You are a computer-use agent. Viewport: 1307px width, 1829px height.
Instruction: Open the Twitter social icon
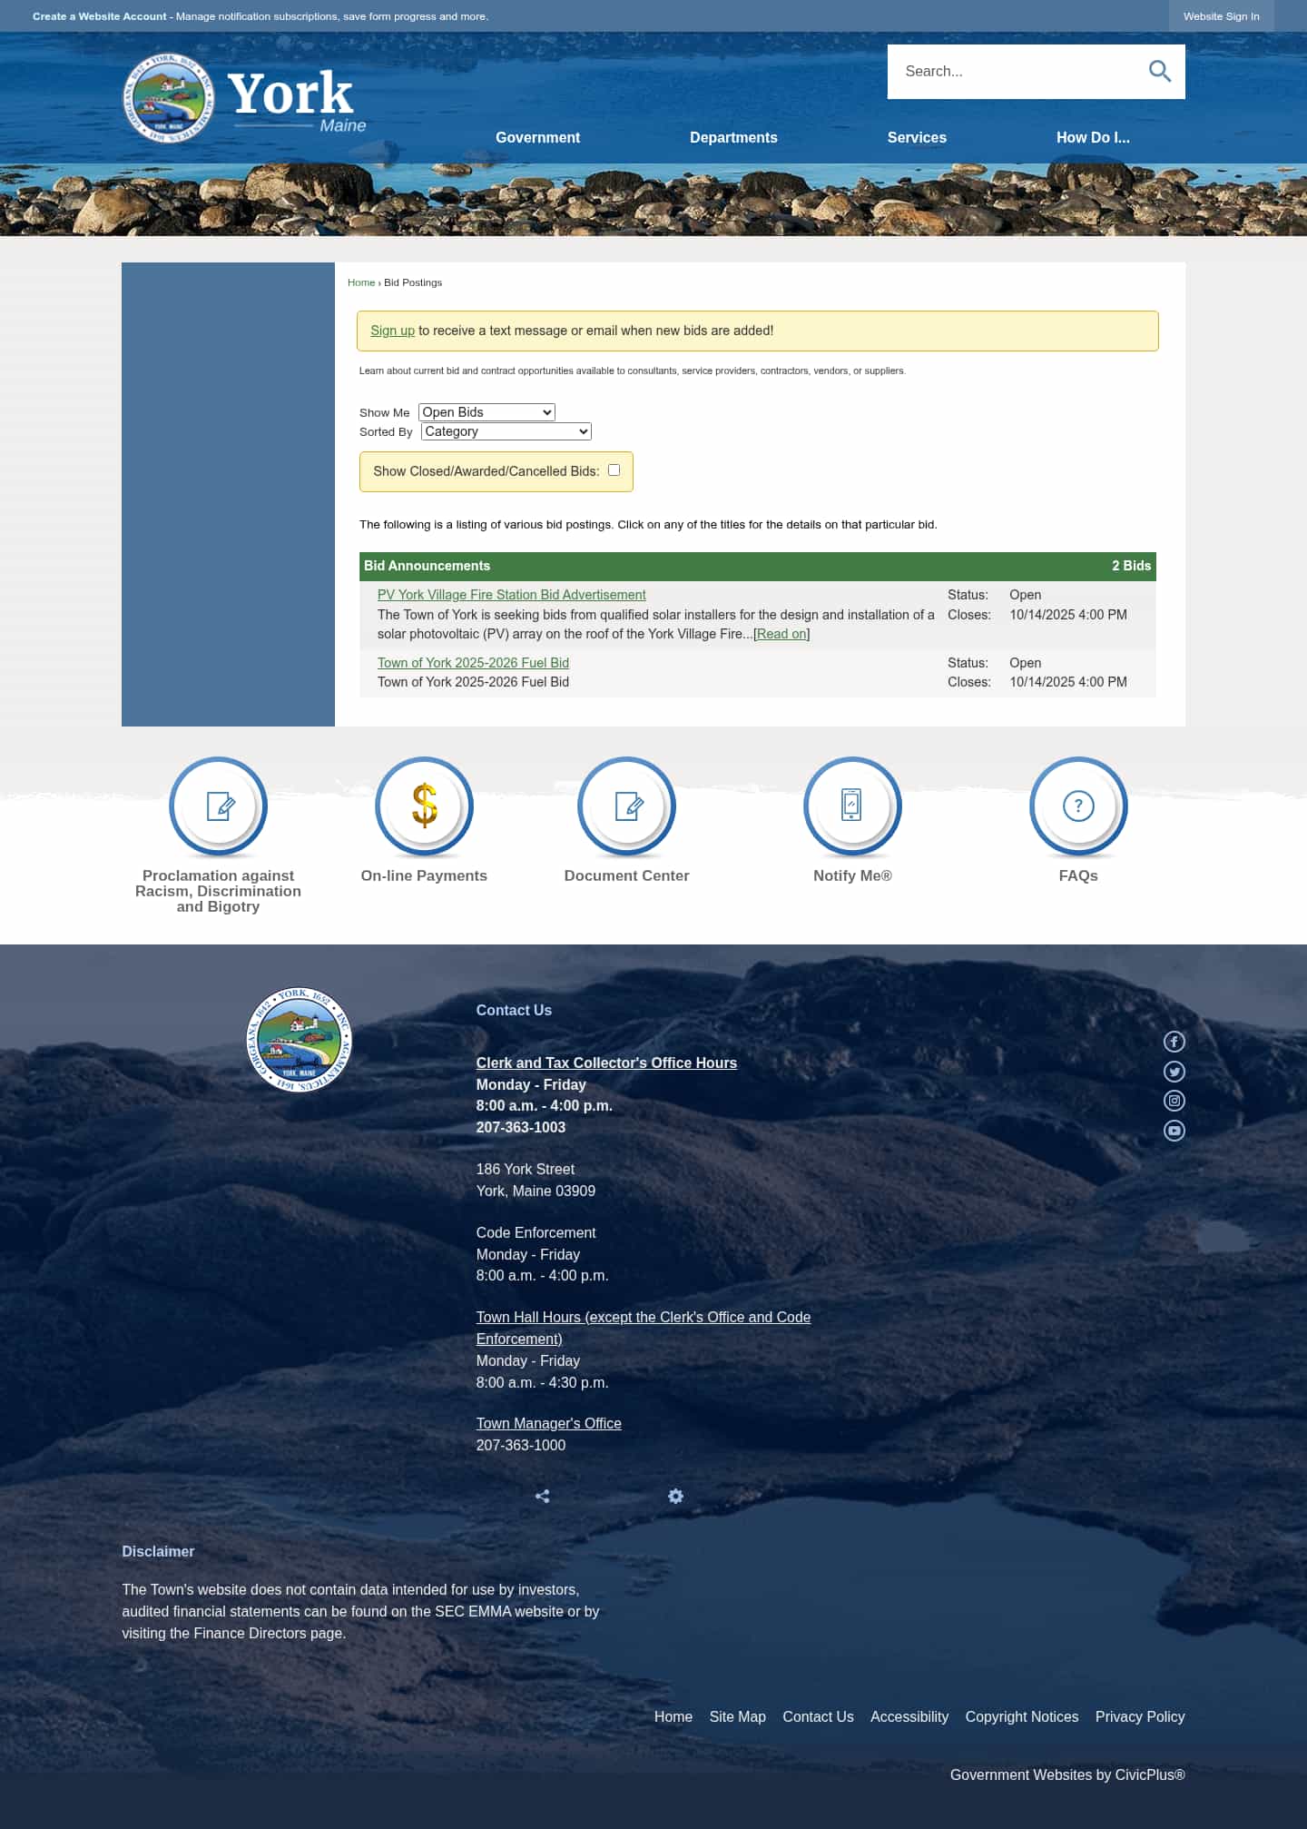pyautogui.click(x=1174, y=1072)
